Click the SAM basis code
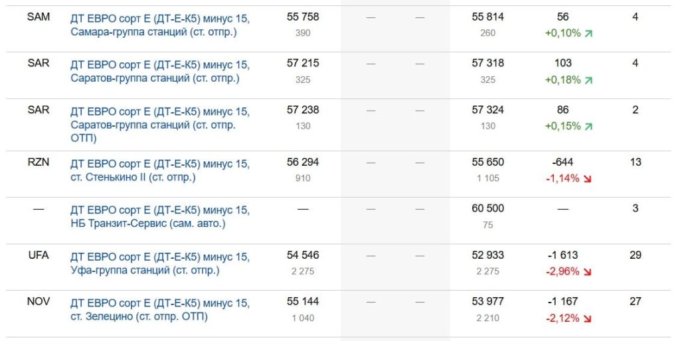Image resolution: width=680 pixels, height=341 pixels. point(39,17)
